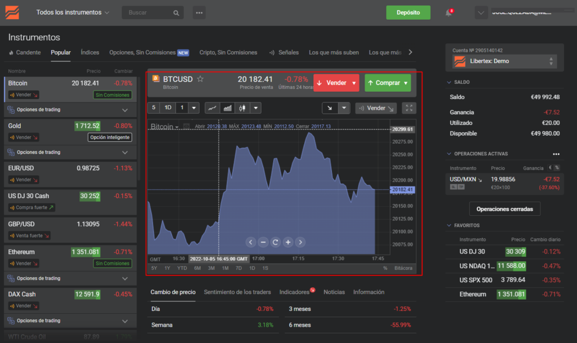
Task: Open the Indicadores tab
Action: (x=294, y=292)
